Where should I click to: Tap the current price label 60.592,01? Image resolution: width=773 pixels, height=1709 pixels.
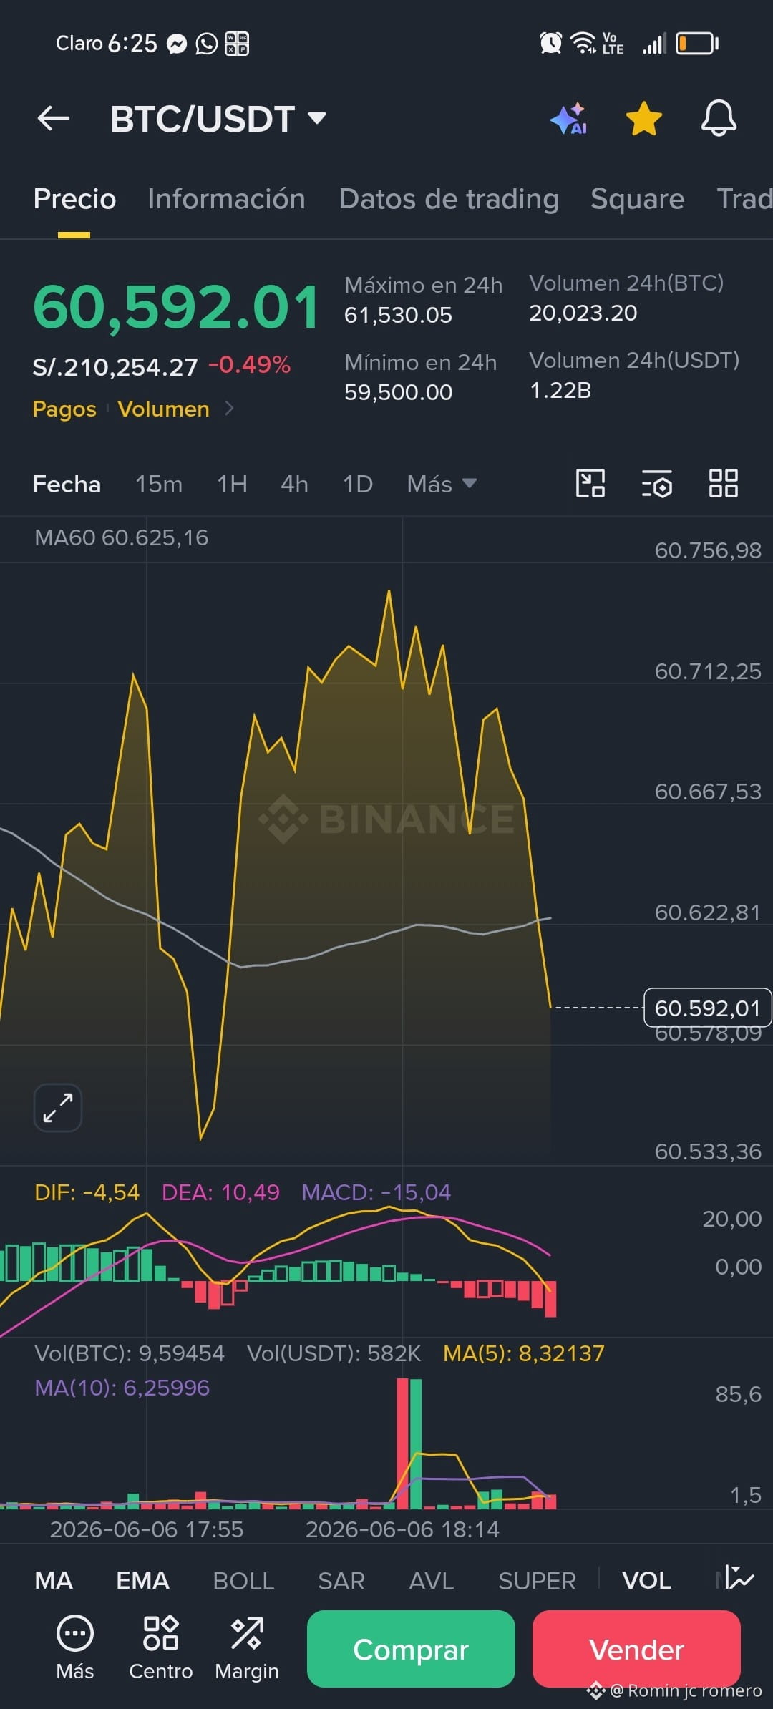(708, 1008)
